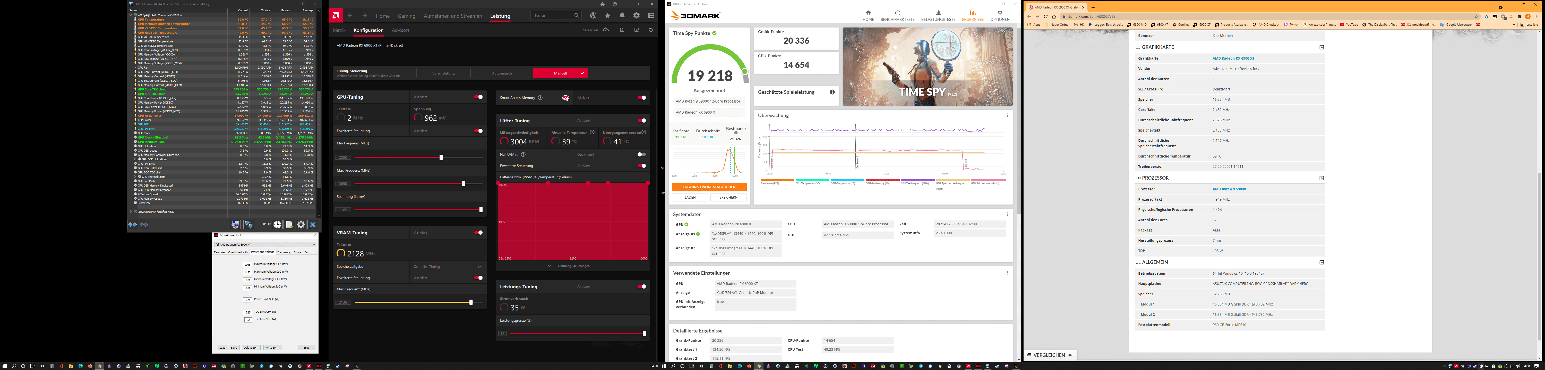Viewport: 1545px width, 370px height.
Task: Open Systemdaten three-dot menu in 3DMark
Action: [1008, 214]
